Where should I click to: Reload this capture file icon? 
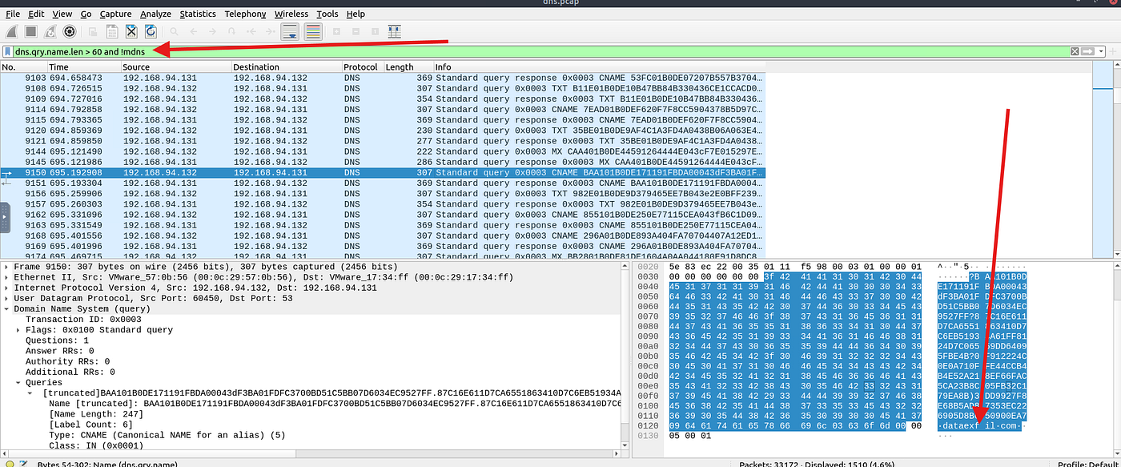151,31
